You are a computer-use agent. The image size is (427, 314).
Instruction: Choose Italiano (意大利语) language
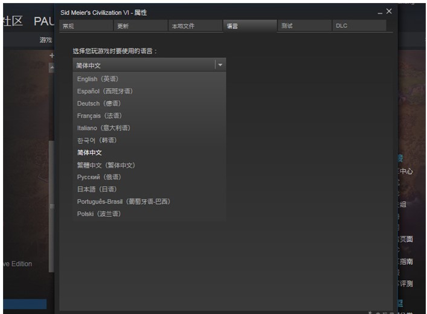click(x=103, y=128)
